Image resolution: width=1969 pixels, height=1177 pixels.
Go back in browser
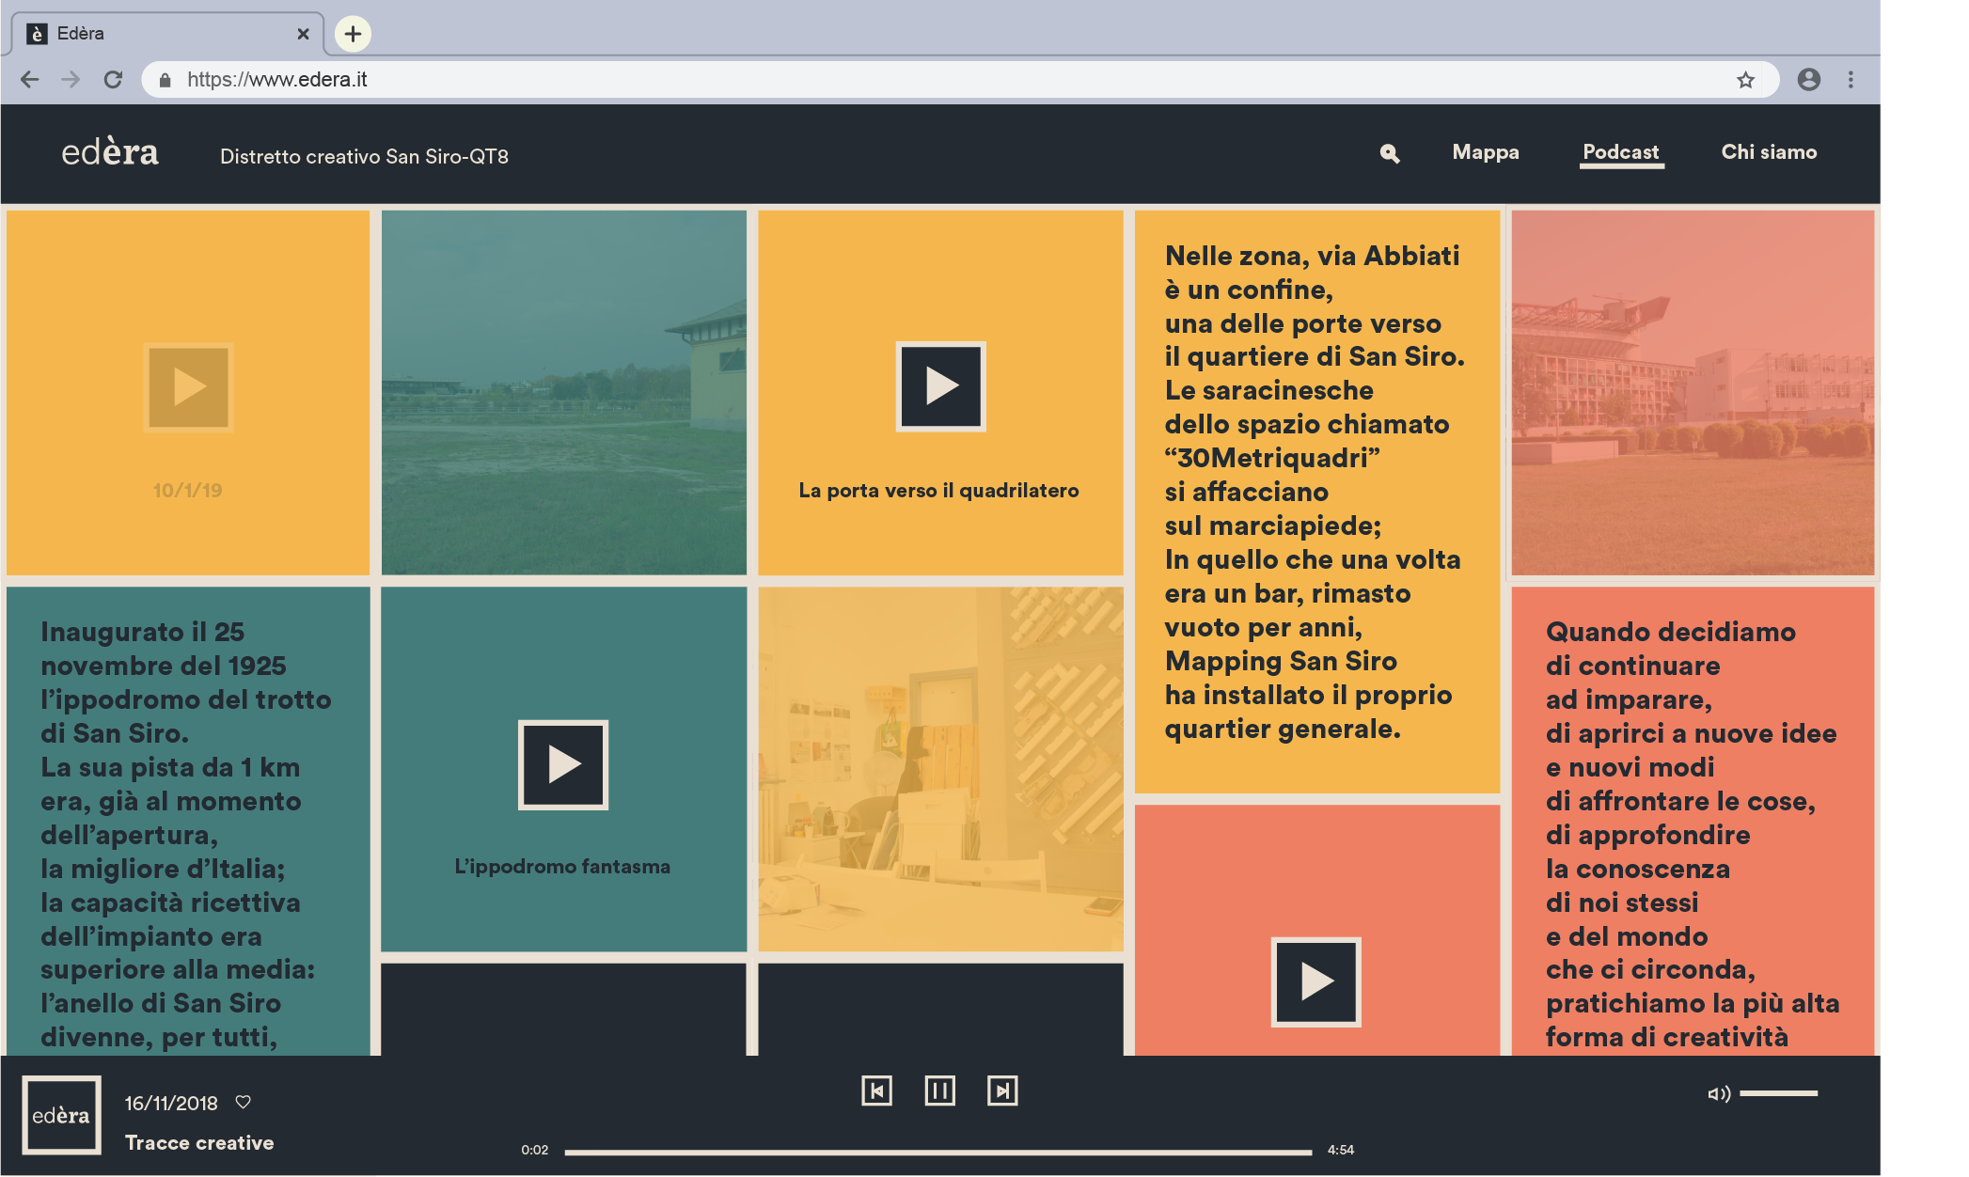tap(29, 80)
